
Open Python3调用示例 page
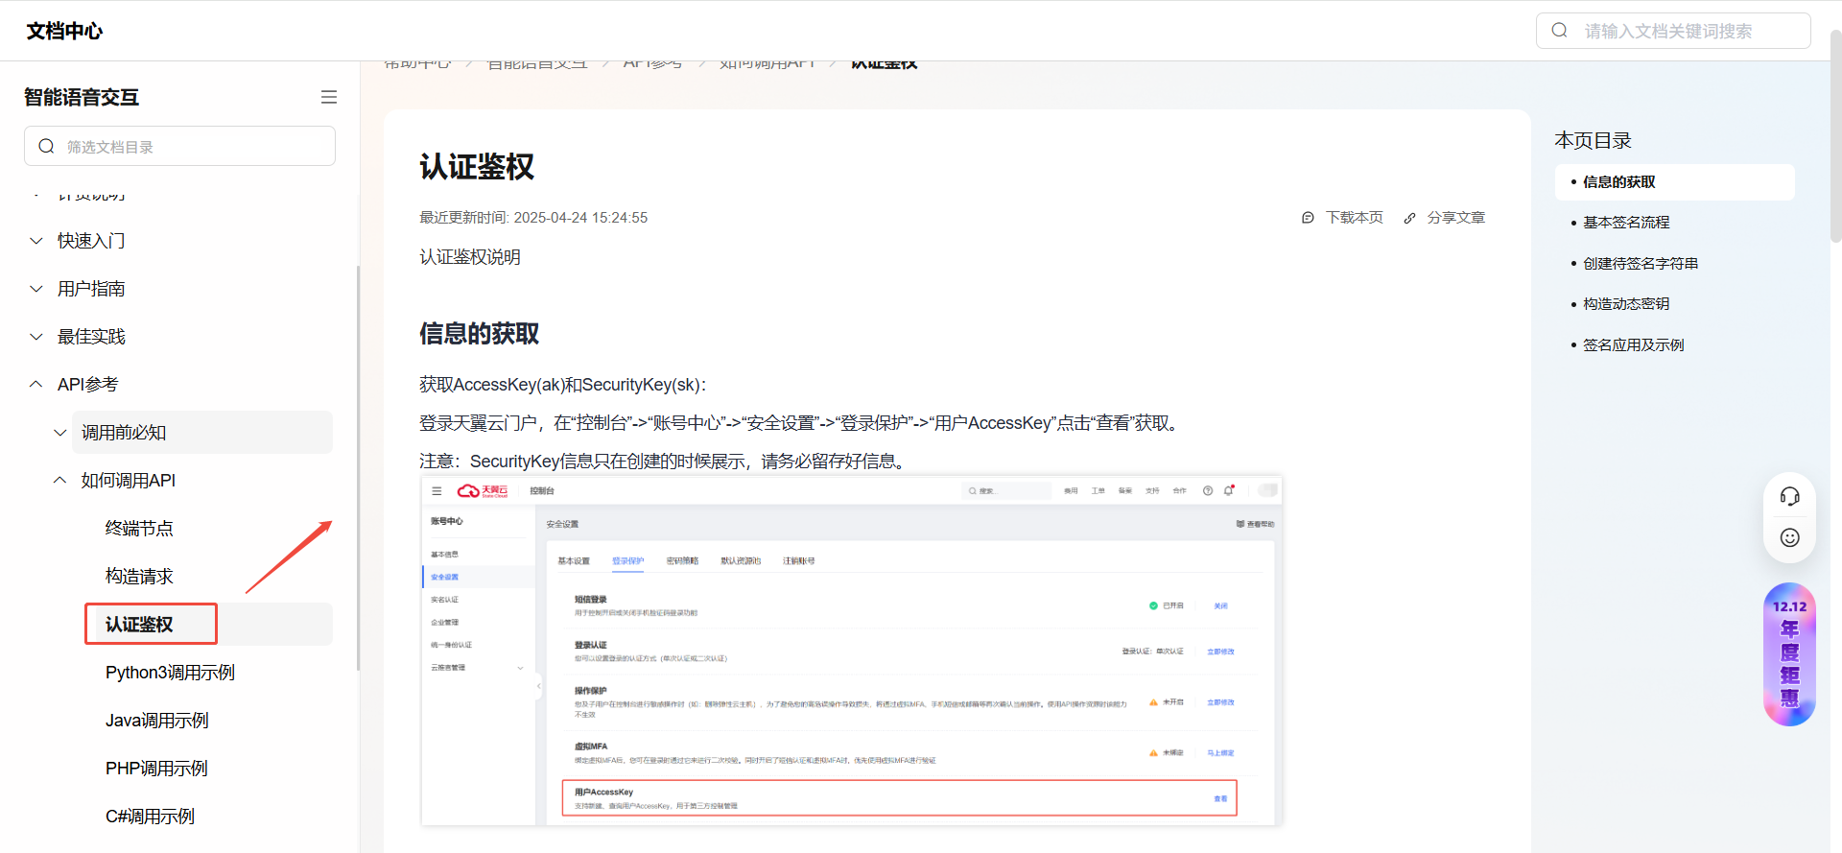[x=170, y=673]
